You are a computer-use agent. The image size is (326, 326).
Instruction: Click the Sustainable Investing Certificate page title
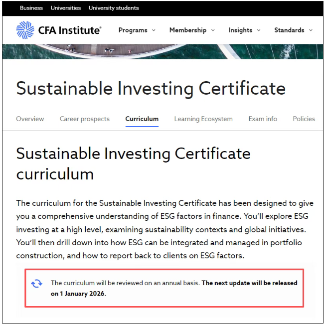pos(151,88)
